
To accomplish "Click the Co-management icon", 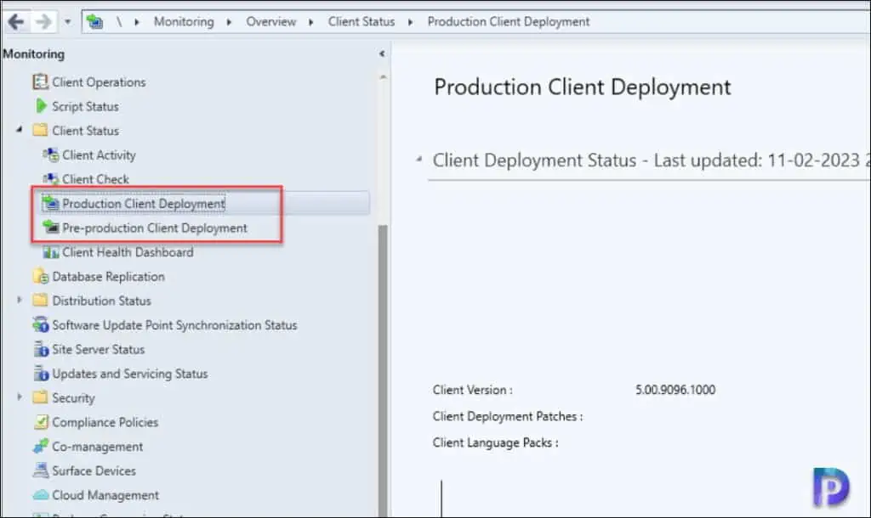I will 41,446.
